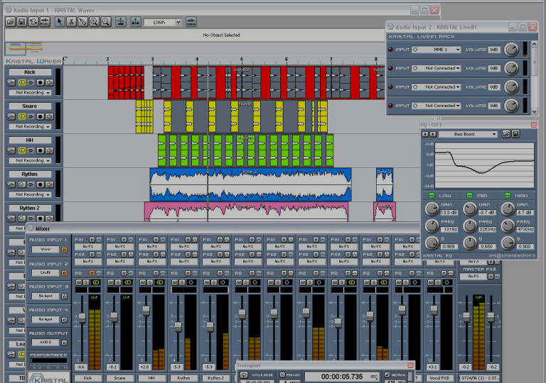Open the audio Pool window
The height and width of the screenshot is (383, 546).
click(45, 22)
